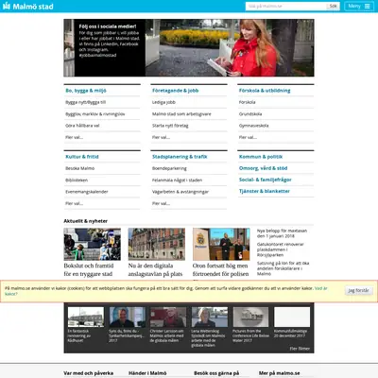The height and width of the screenshot is (378, 378).
Task: Open Kommun & politik link
Action: point(261,157)
